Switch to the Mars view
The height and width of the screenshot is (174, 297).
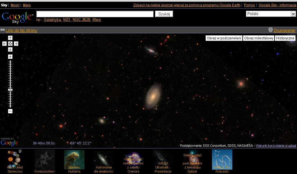(x=27, y=5)
